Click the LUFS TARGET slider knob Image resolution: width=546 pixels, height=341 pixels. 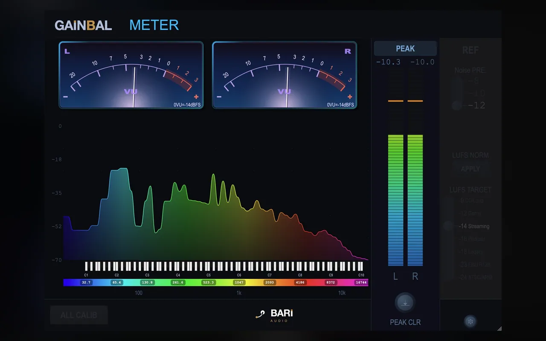click(448, 226)
